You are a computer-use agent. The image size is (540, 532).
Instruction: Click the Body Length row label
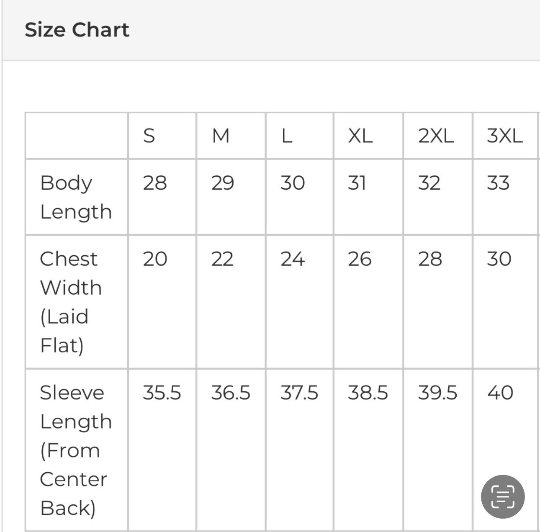pos(76,197)
